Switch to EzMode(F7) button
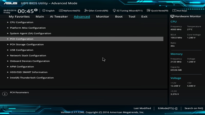 167,108
